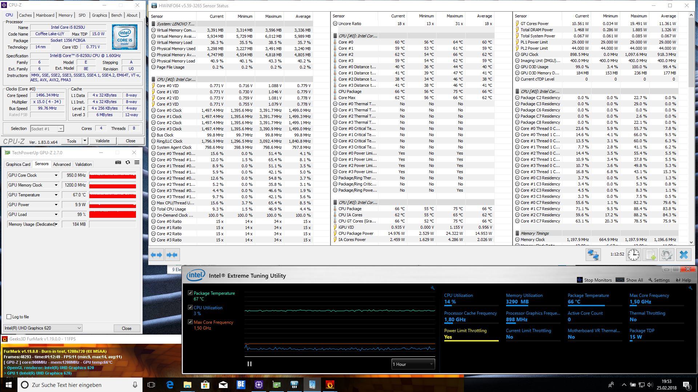The image size is (698, 392).
Task: Click CPU-Z Validate button
Action: tap(103, 141)
